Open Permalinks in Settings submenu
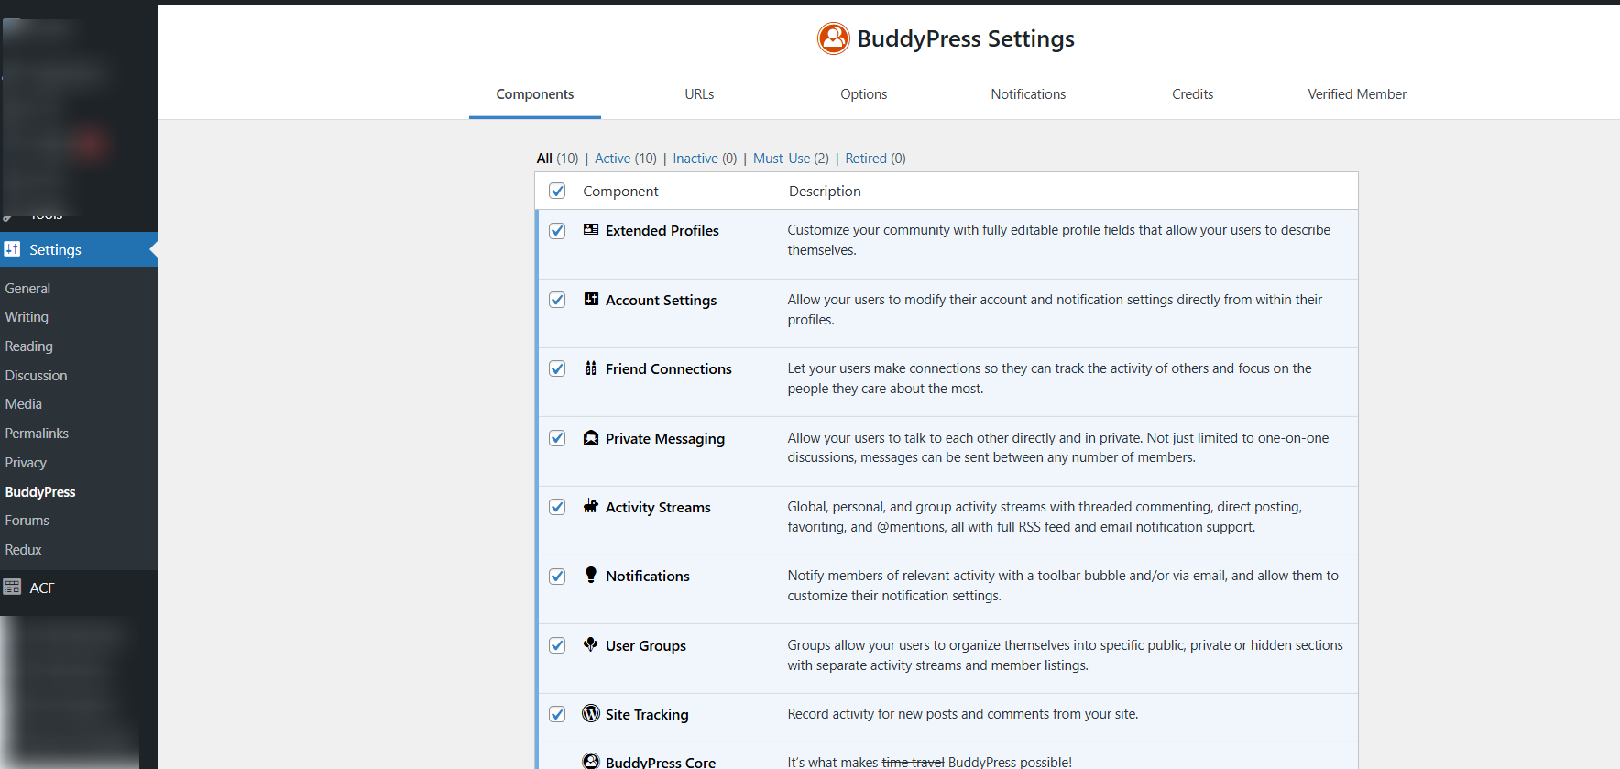The height and width of the screenshot is (769, 1620). tap(37, 434)
